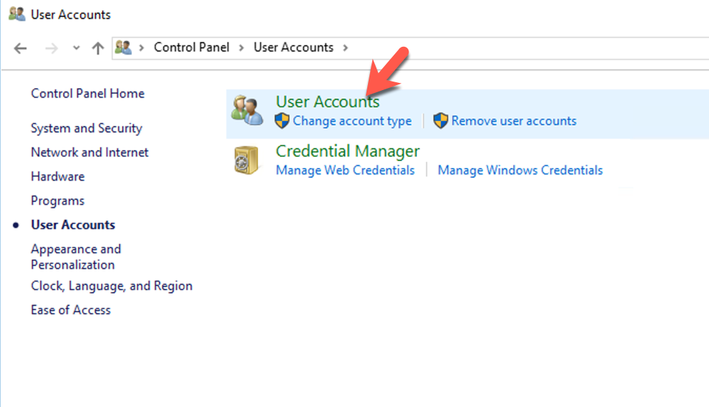Click the empty area of the address bar
The width and height of the screenshot is (709, 407).
(529, 48)
